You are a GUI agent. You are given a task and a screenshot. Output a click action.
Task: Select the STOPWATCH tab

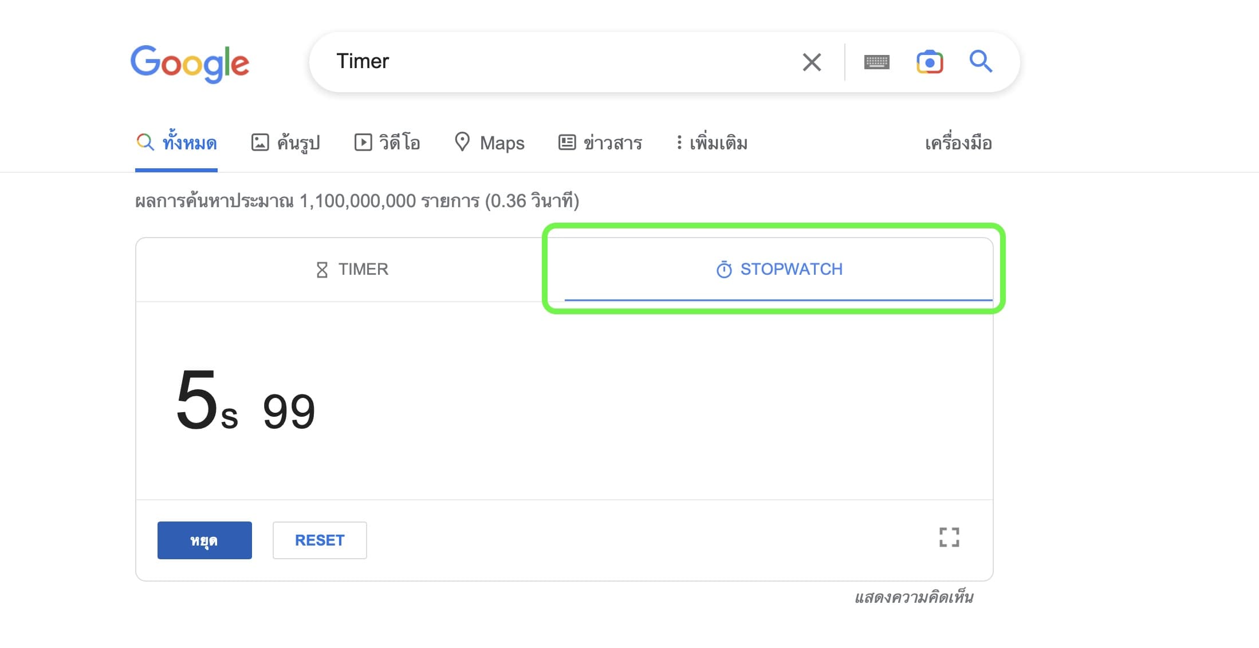(x=779, y=269)
